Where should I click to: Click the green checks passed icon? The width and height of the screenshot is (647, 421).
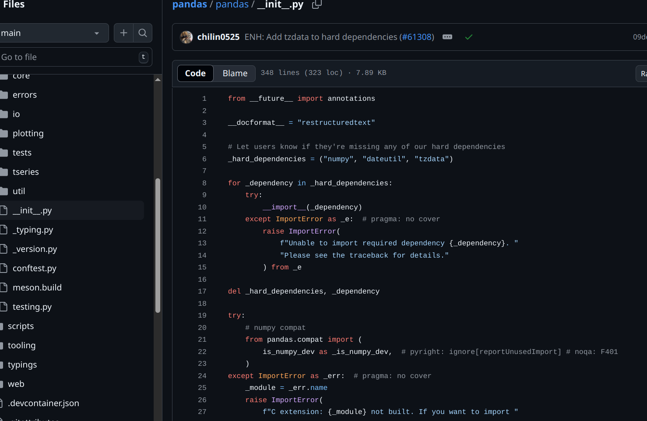point(469,37)
